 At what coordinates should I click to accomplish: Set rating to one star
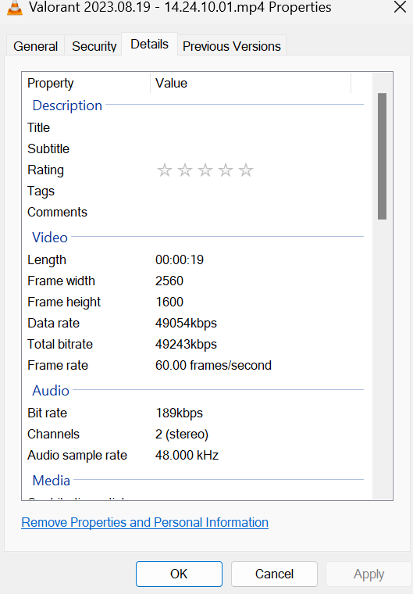click(165, 170)
